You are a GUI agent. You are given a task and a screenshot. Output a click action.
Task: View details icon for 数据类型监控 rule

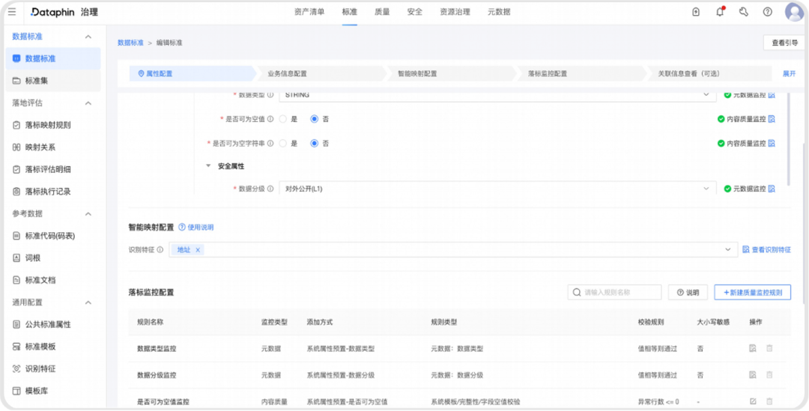coord(753,348)
